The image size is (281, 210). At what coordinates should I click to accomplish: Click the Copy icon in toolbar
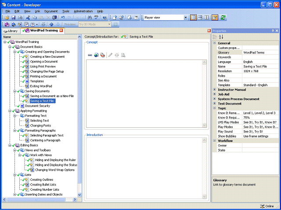coord(35,17)
